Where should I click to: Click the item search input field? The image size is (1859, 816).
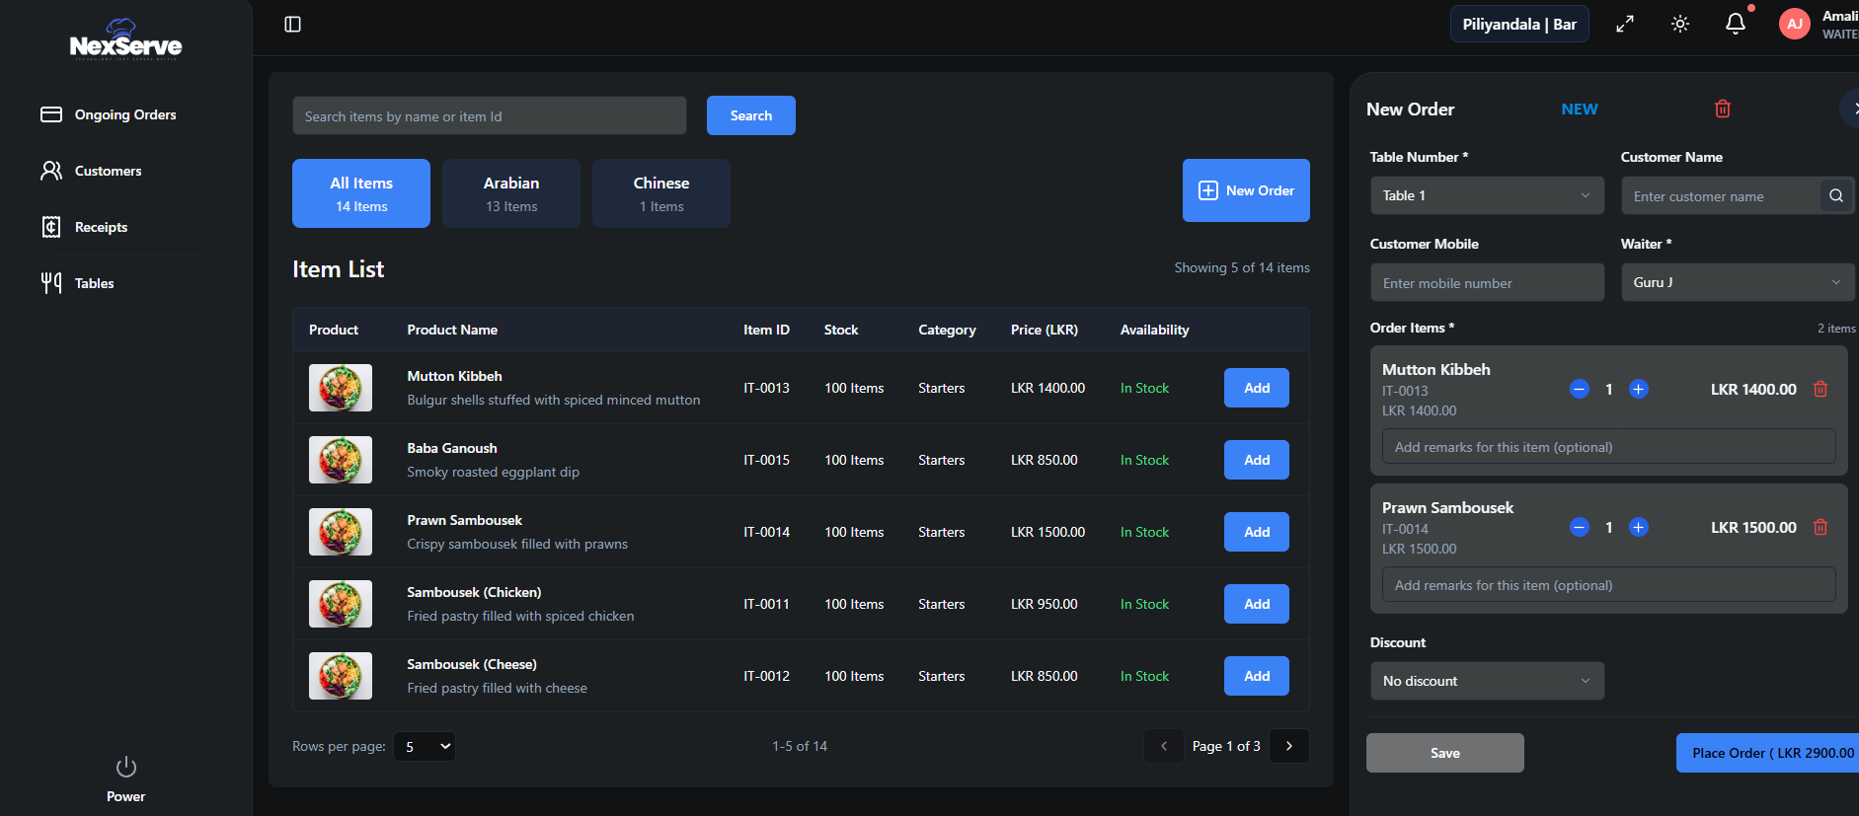tap(489, 116)
